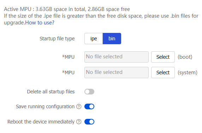Open help icon beside Reboot the device immediately
Image resolution: width=202 pixels, height=133 pixels.
(x=79, y=122)
